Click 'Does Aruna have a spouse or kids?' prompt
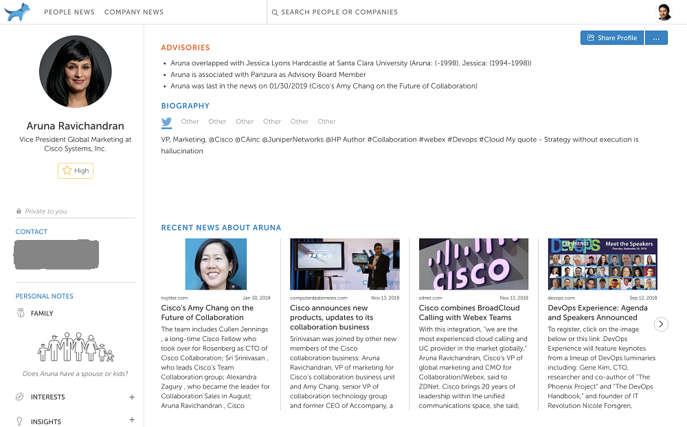 click(x=76, y=373)
